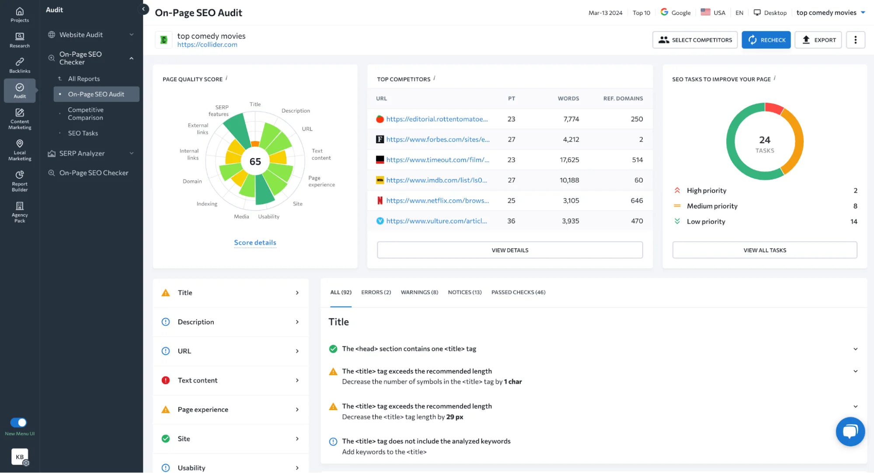The width and height of the screenshot is (874, 473).
Task: Click the SELECT COMPETITORS button
Action: (695, 40)
